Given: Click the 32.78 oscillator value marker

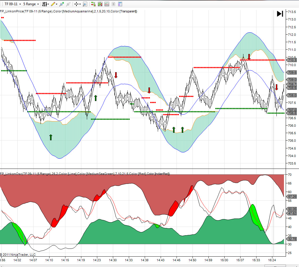Looking at the screenshot, I should click(x=292, y=239).
